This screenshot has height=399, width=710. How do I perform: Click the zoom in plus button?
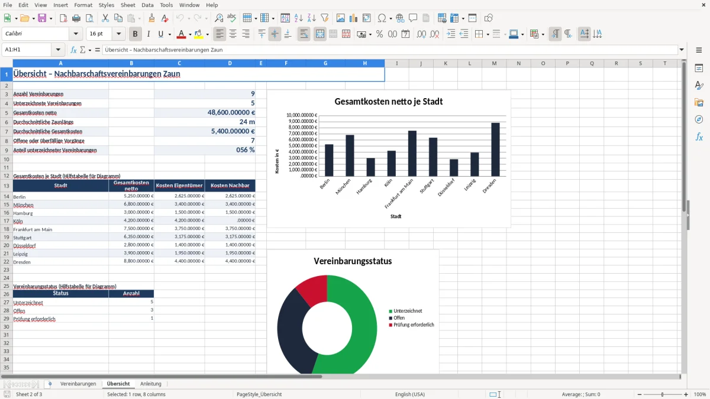click(686, 394)
